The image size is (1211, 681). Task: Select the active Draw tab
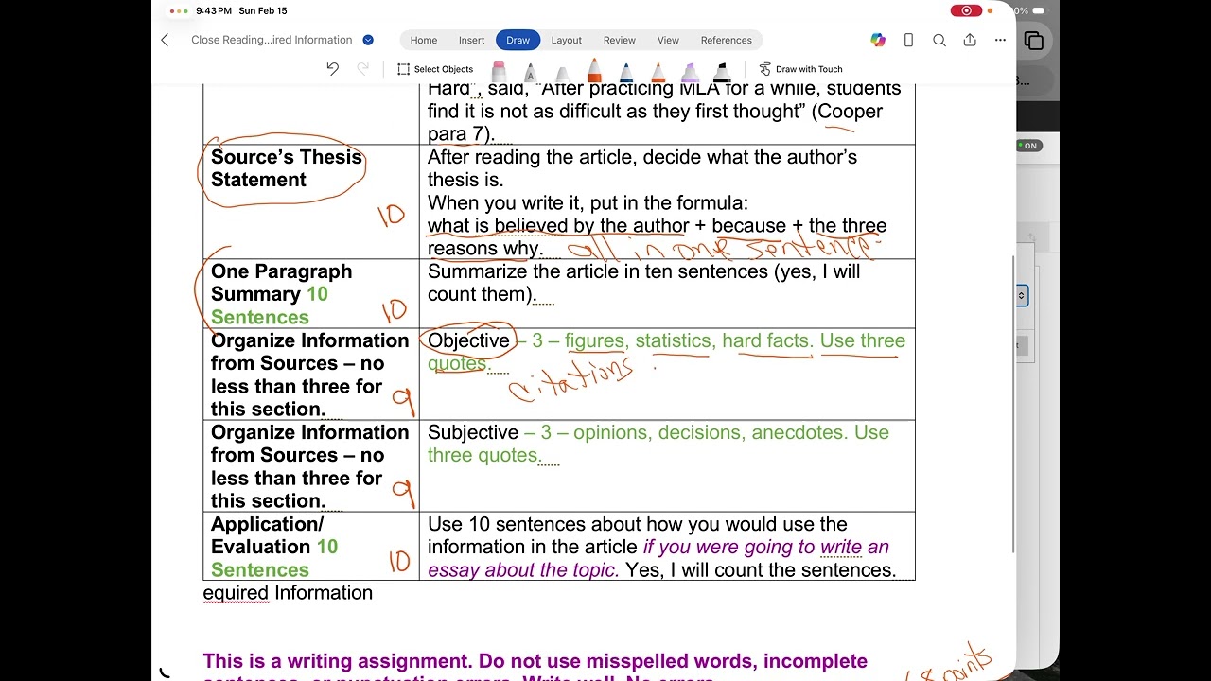click(518, 40)
